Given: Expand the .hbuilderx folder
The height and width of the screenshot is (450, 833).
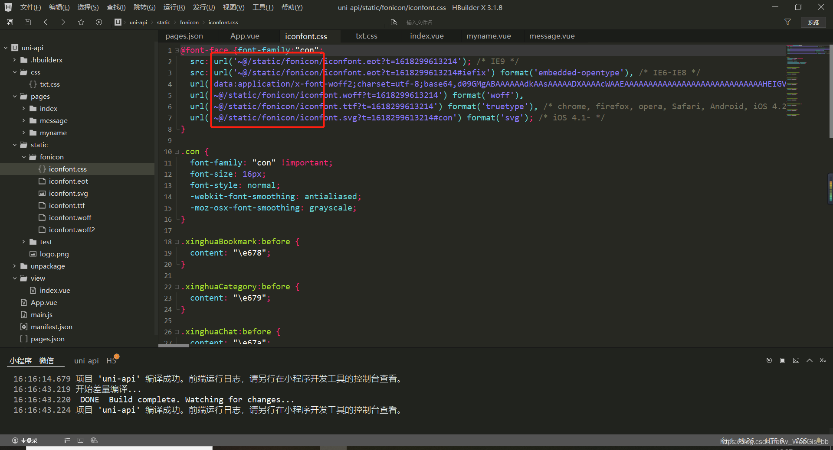Looking at the screenshot, I should tap(15, 60).
